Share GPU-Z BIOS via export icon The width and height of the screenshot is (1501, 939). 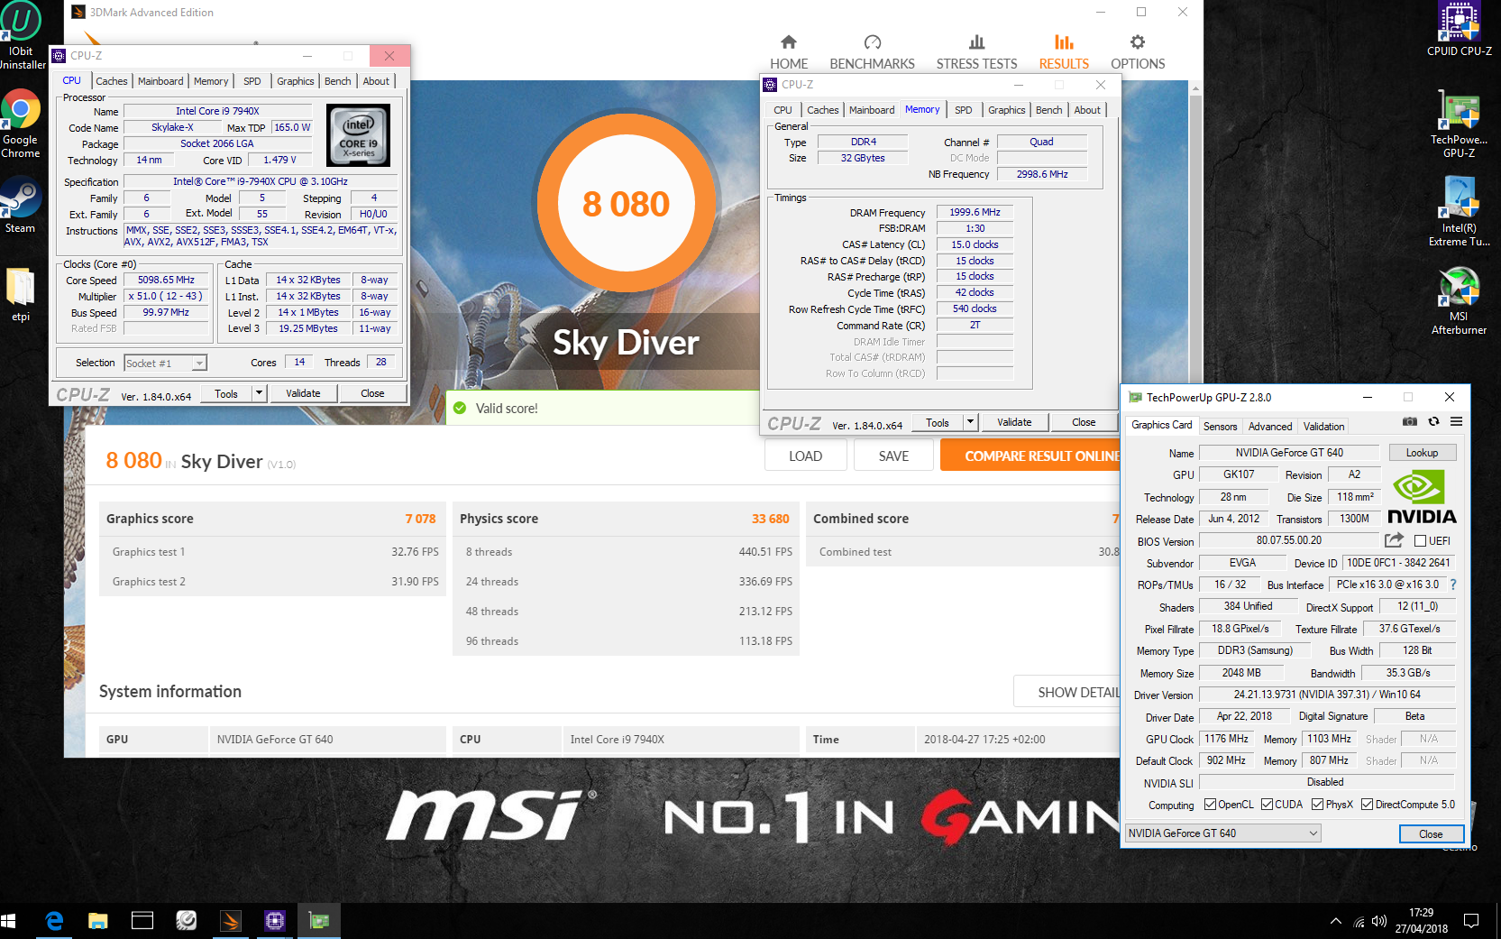click(x=1394, y=540)
